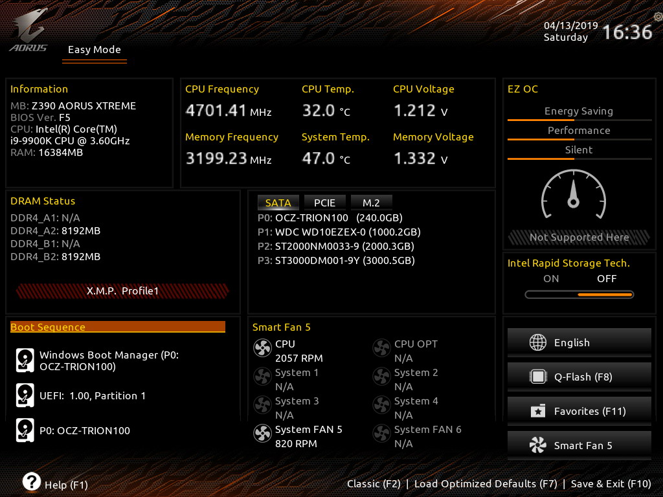Click the Windows Boot Manager drive icon
Screen dimensions: 663x497
25,360
